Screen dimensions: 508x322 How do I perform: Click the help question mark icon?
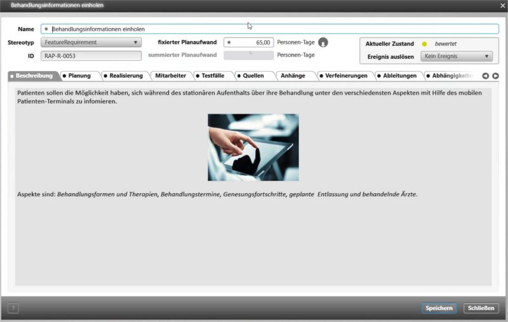coord(13,308)
